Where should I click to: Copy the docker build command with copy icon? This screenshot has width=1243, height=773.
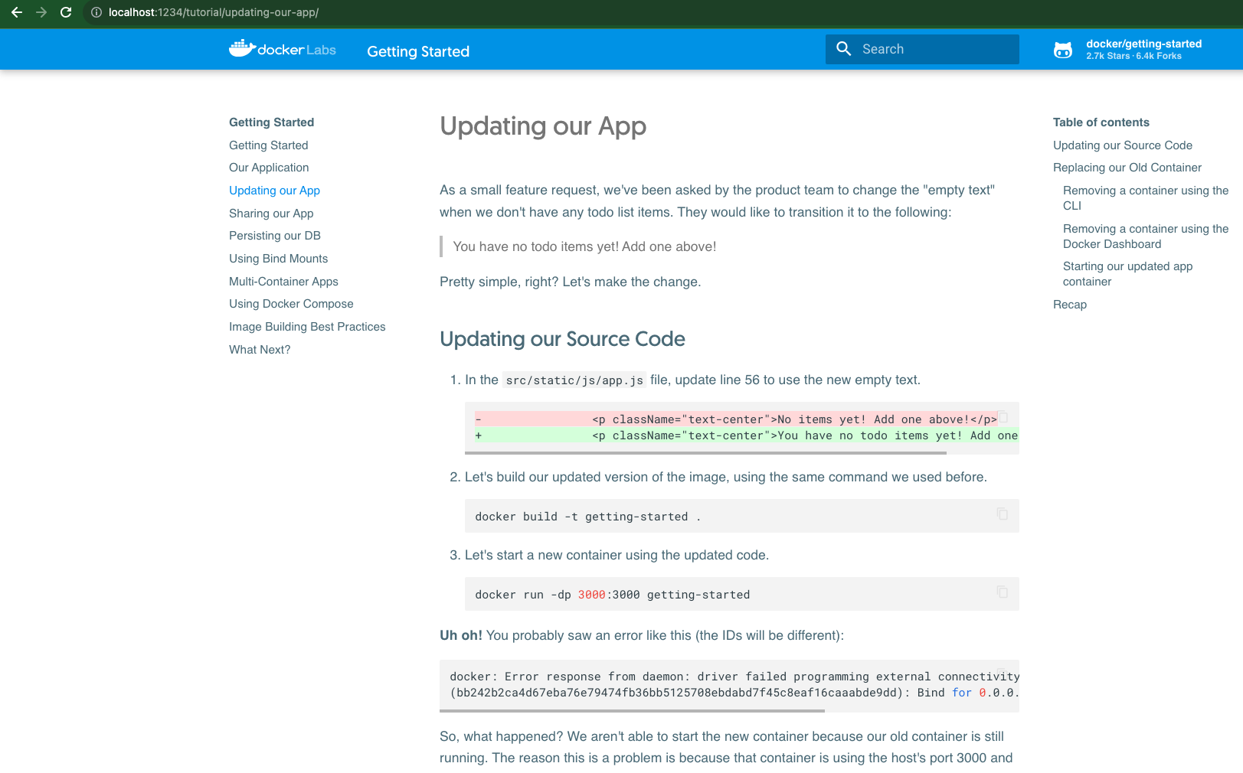pos(1003,514)
